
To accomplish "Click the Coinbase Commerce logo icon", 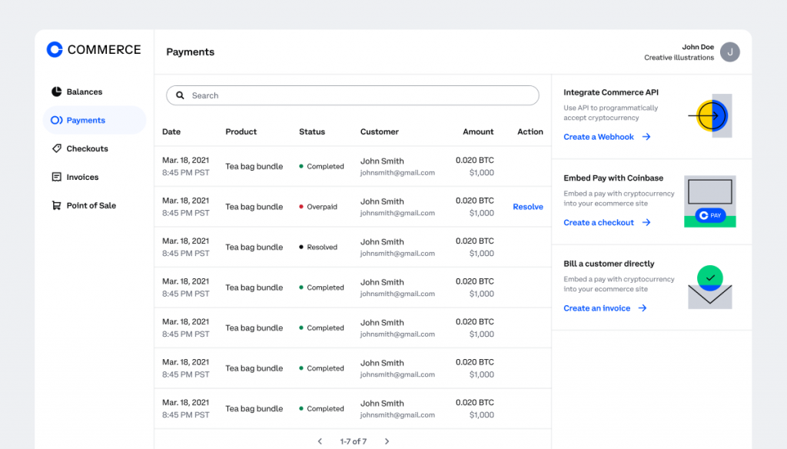I will click(x=55, y=49).
